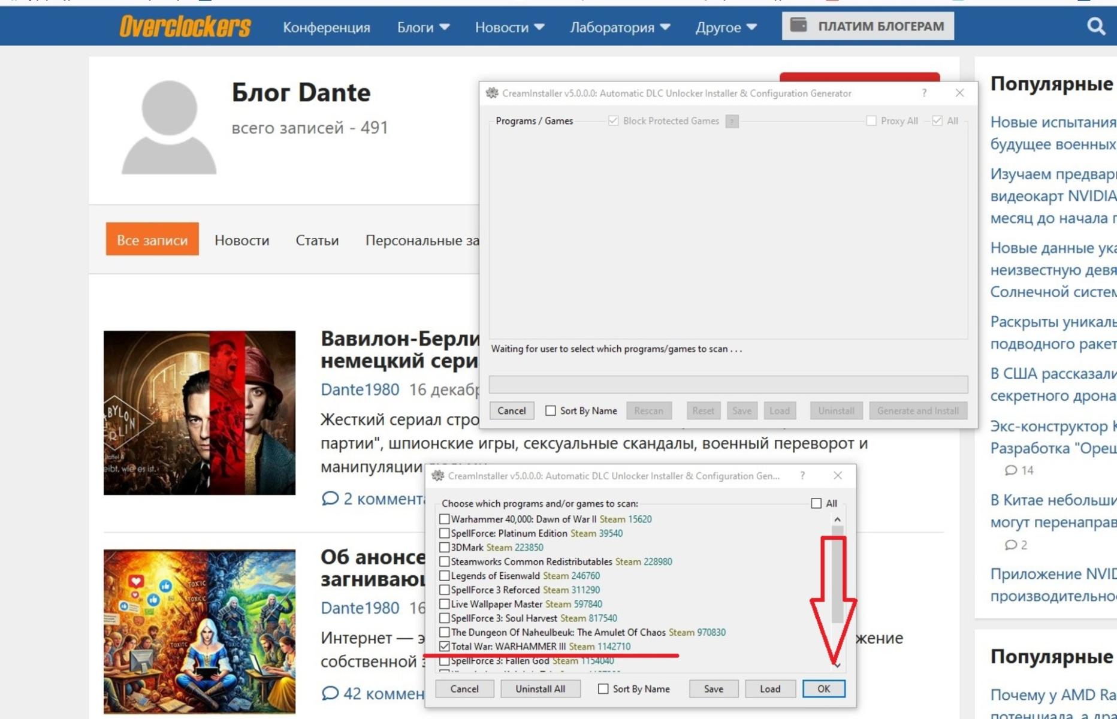
Task: Click the sidebar comment bubble icon beside 14
Action: coord(1011,470)
